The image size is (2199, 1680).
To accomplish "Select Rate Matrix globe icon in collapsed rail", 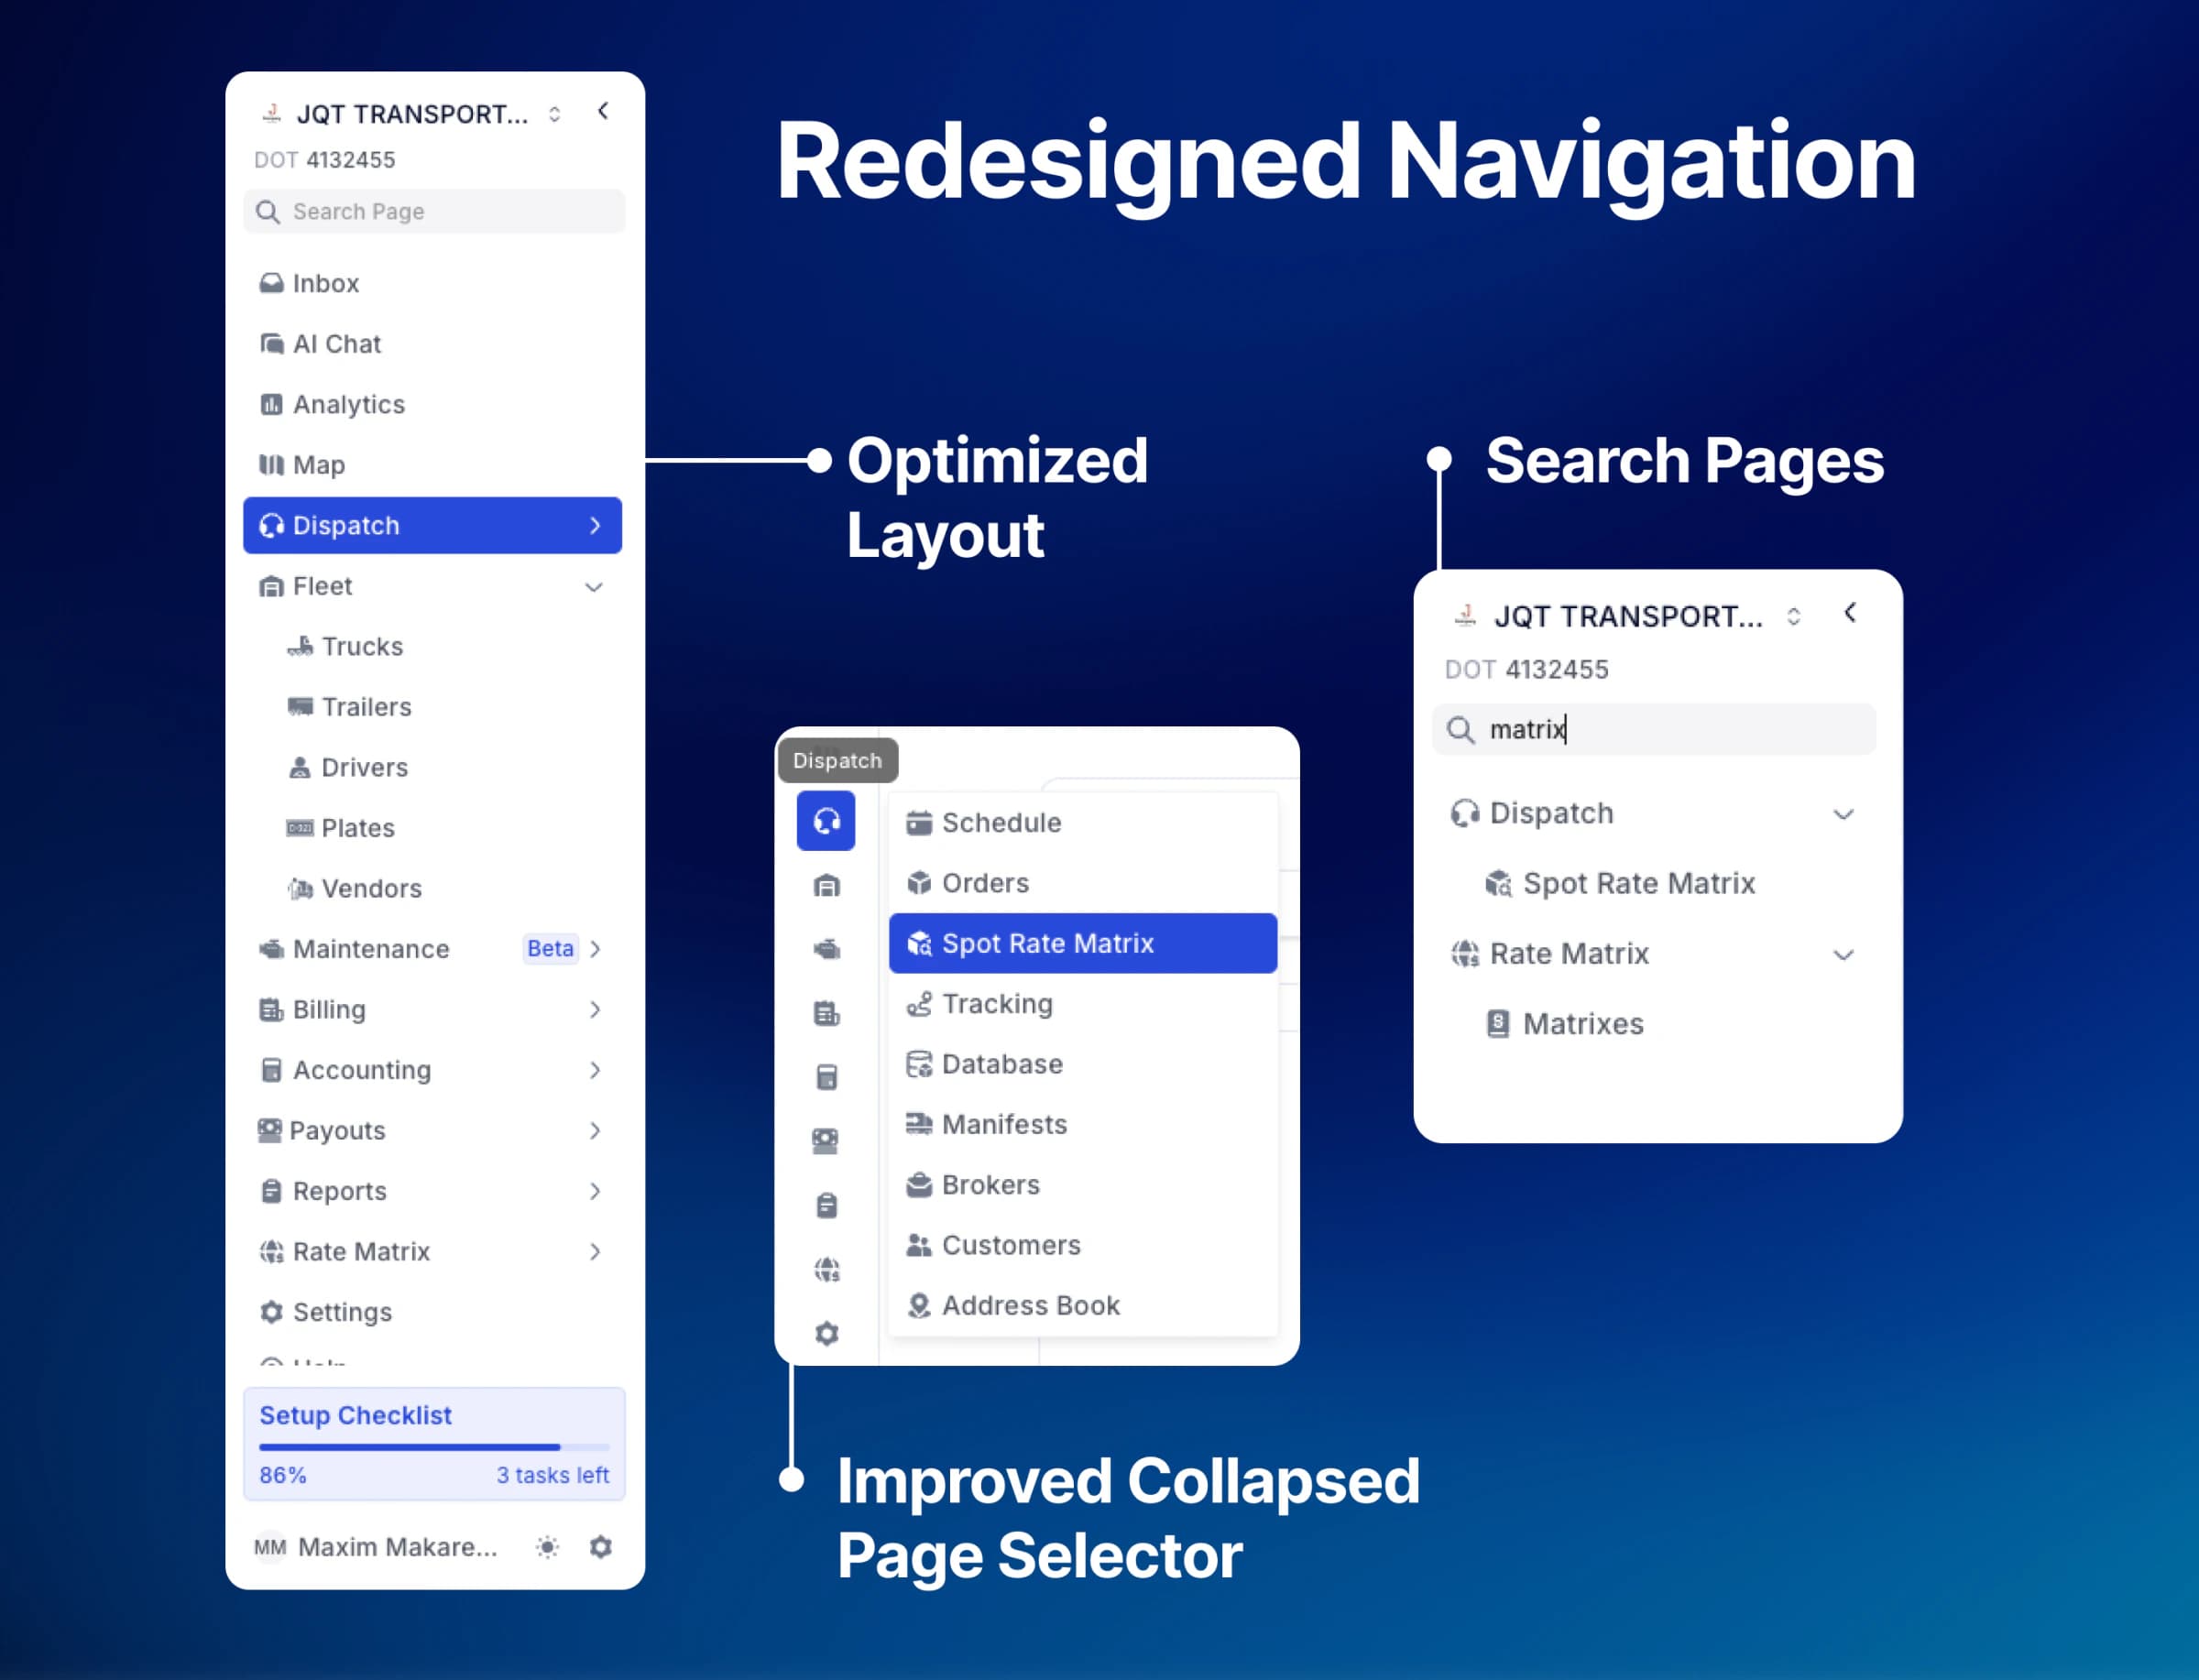I will coord(826,1269).
